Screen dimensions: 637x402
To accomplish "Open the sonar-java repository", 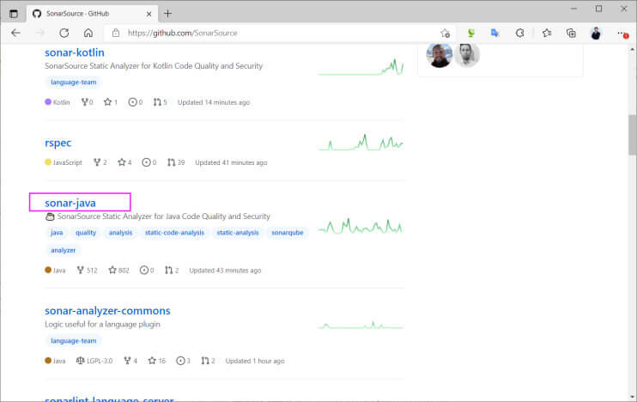I will coord(70,203).
